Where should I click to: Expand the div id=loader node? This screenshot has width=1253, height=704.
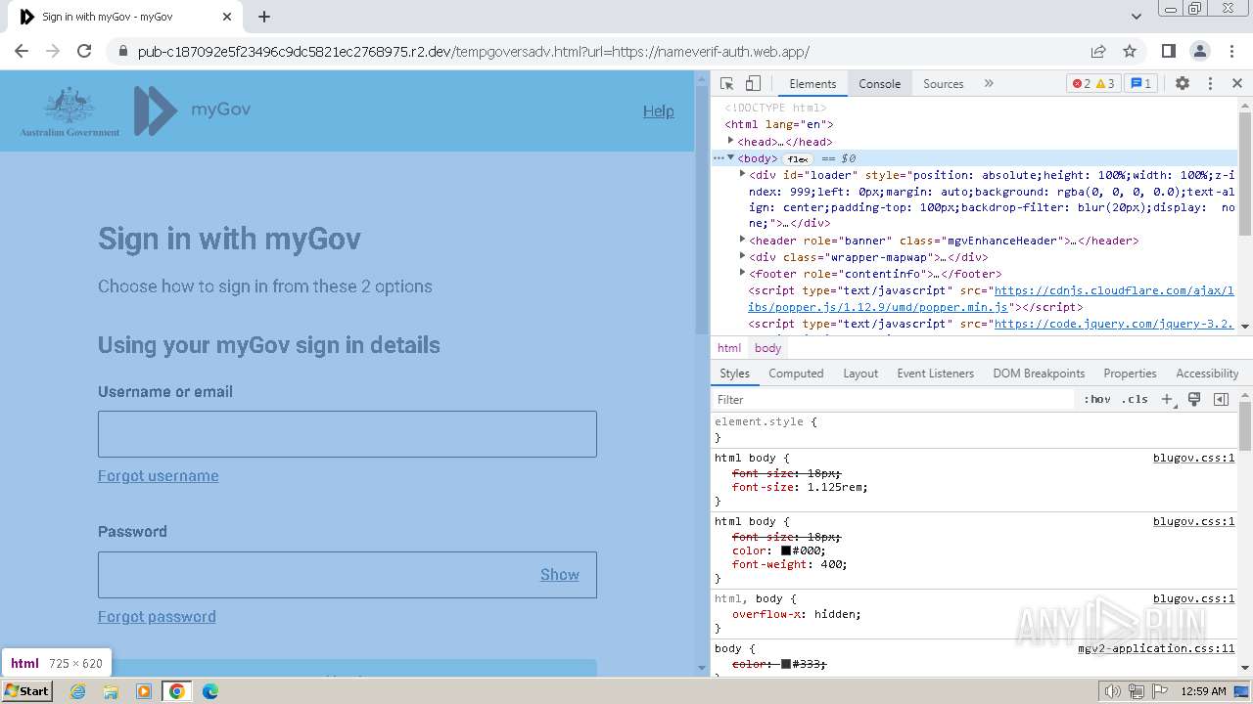click(742, 174)
